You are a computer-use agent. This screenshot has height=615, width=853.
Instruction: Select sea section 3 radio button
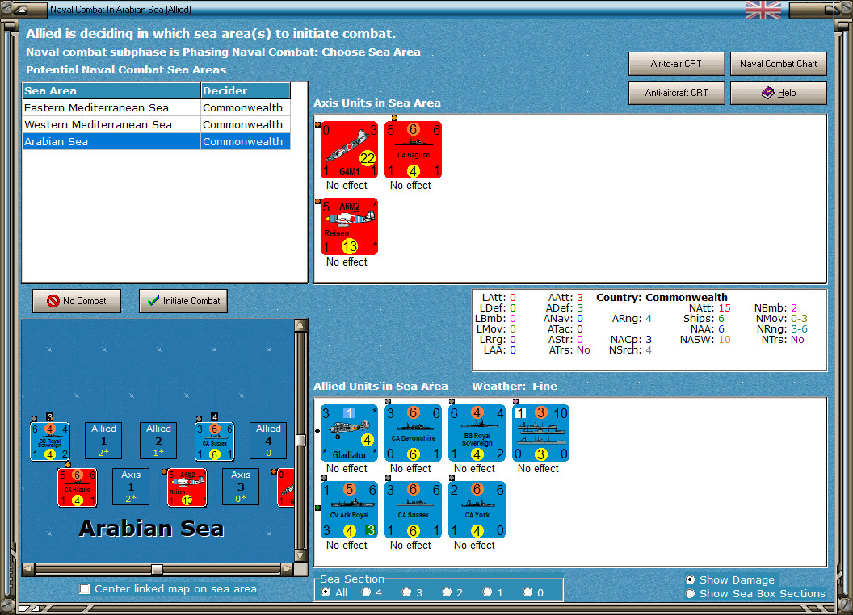click(x=406, y=592)
